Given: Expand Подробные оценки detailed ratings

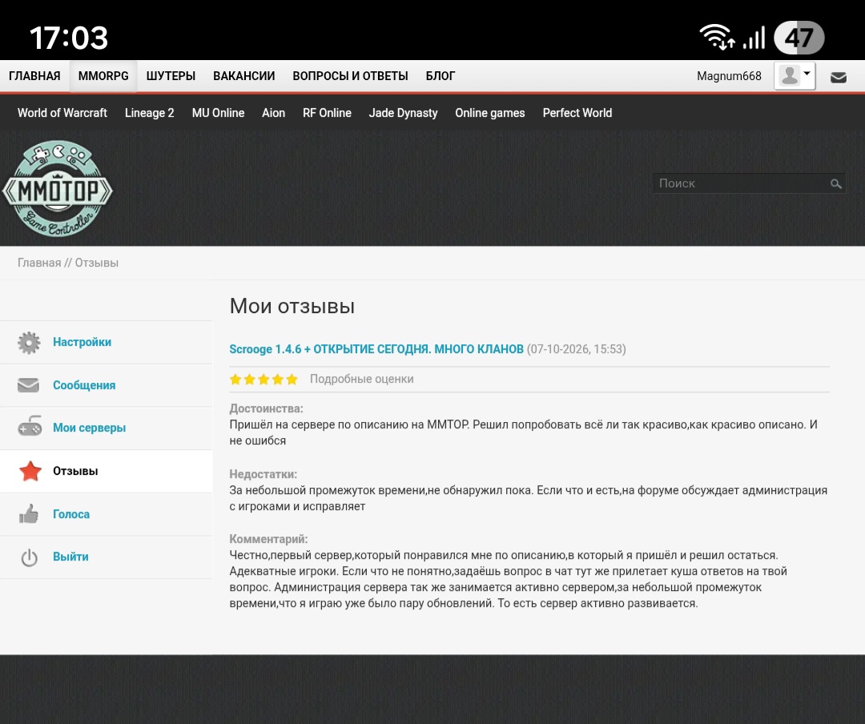Looking at the screenshot, I should [362, 379].
